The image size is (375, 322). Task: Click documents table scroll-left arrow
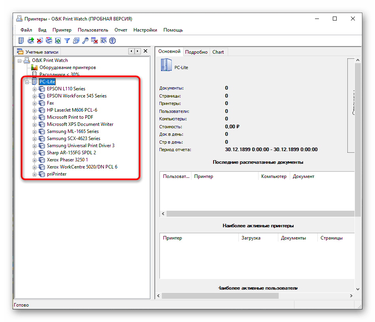(x=163, y=214)
